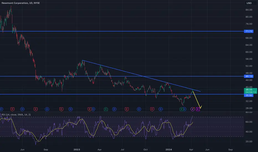Click the 2024 label on time axis
Screen dimensions: 258x152
169,150
